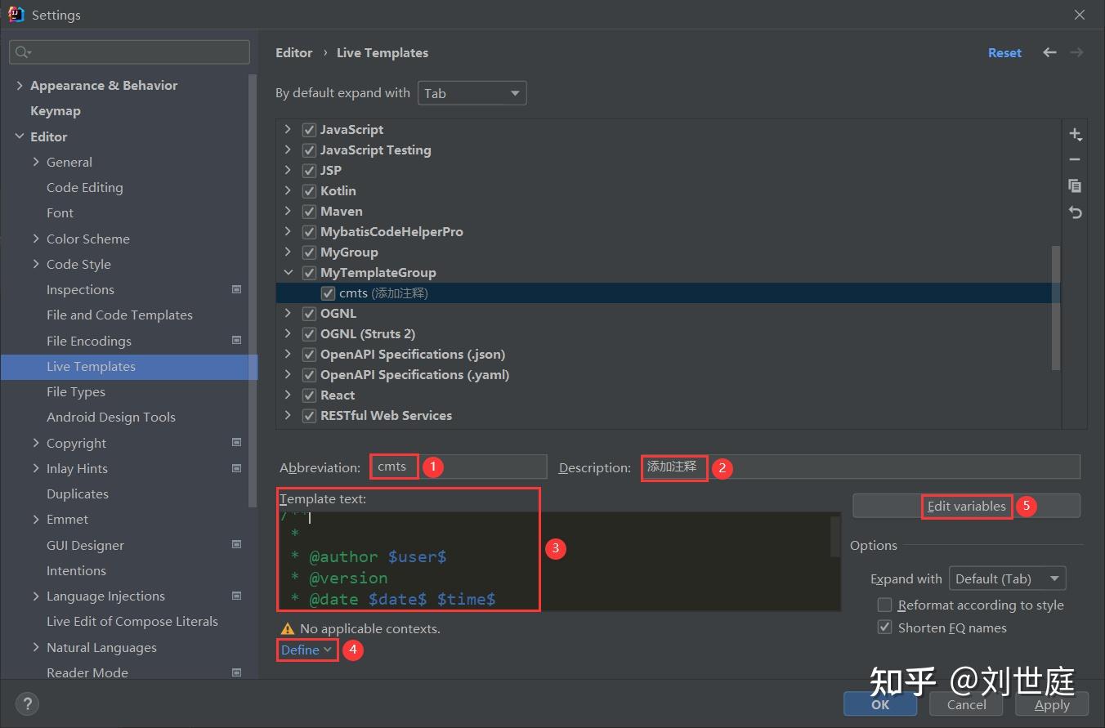Open the Code Editing settings page

point(85,187)
